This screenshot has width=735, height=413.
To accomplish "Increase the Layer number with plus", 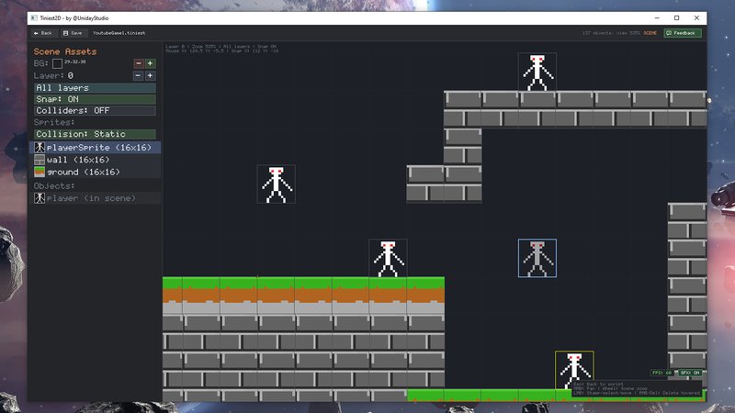I will [150, 75].
